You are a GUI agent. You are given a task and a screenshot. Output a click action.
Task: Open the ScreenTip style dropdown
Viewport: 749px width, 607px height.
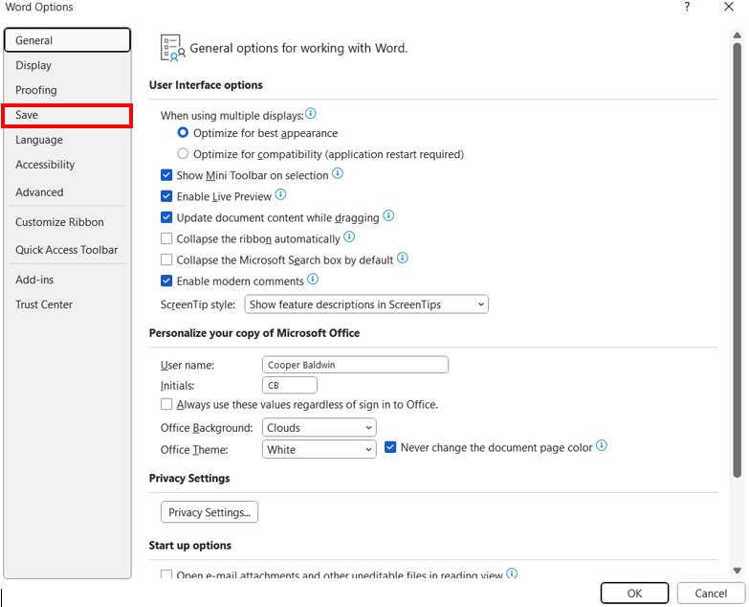point(366,304)
